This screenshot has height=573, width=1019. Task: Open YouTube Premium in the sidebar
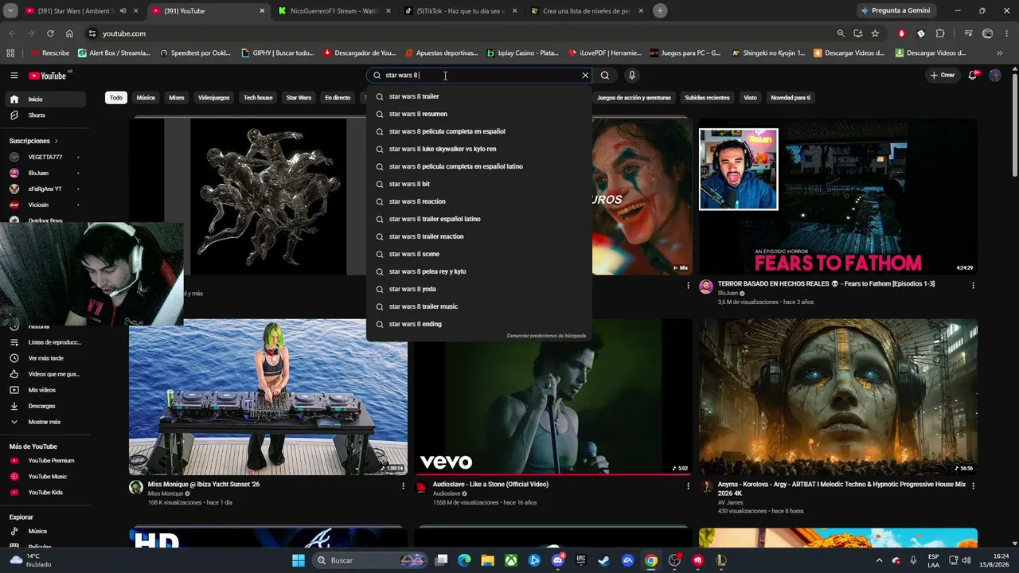[x=46, y=461]
